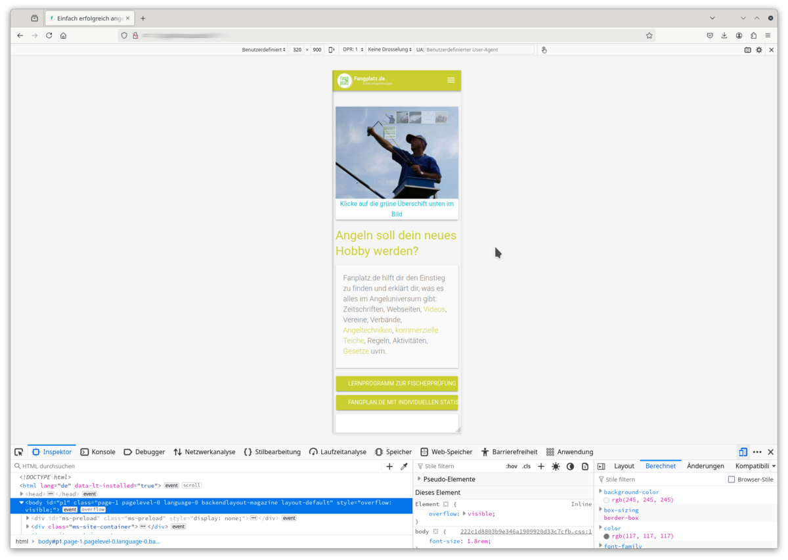Image resolution: width=788 pixels, height=560 pixels.
Task: Click the background-color swatch in computed styles
Action: click(x=607, y=500)
